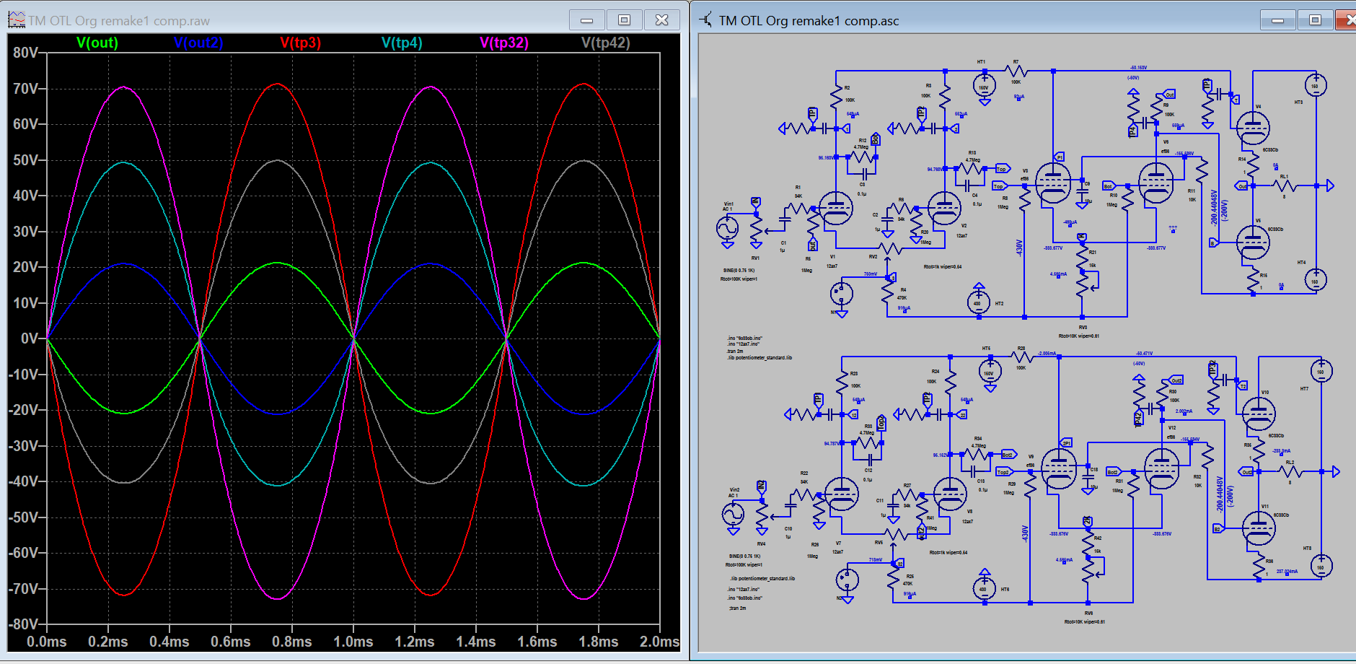Select the HT1 150V supply symbol
This screenshot has width=1356, height=664.
984,87
